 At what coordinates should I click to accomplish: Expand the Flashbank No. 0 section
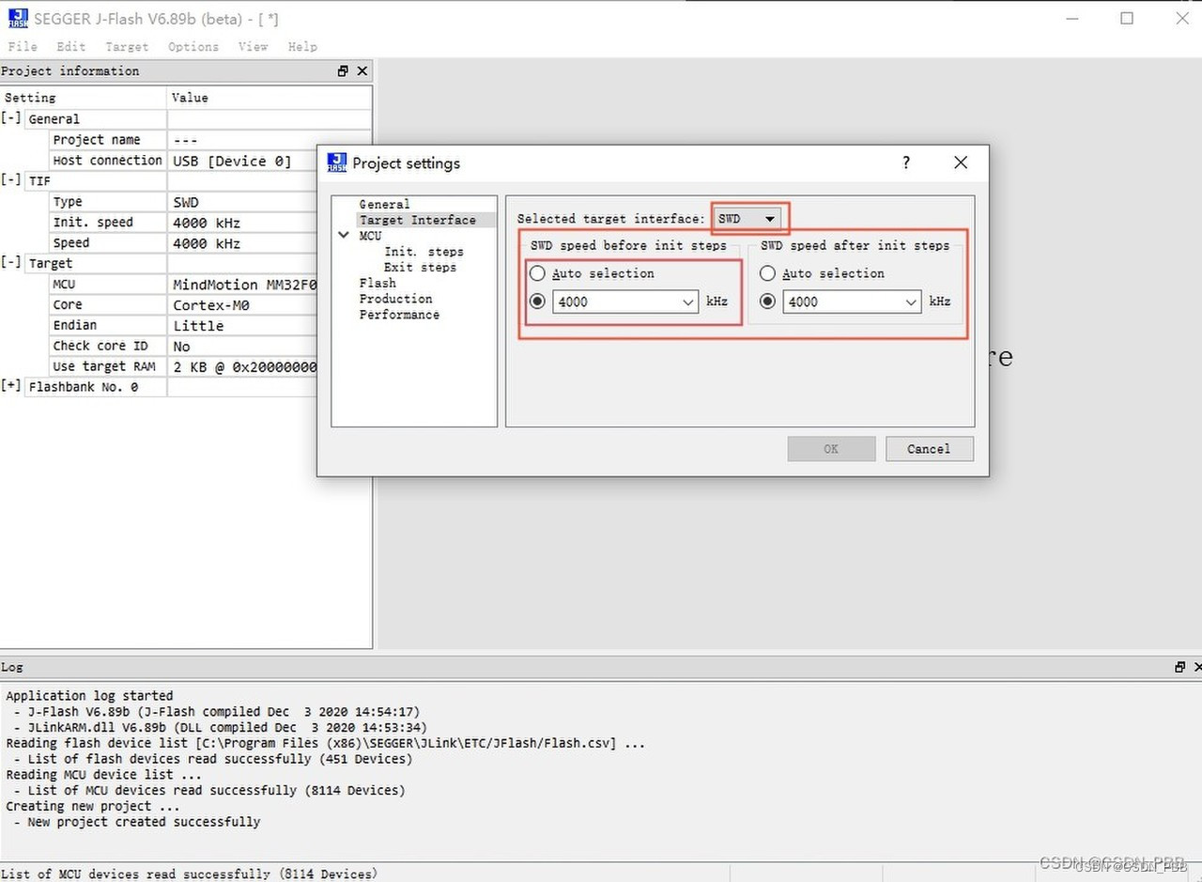[x=11, y=386]
